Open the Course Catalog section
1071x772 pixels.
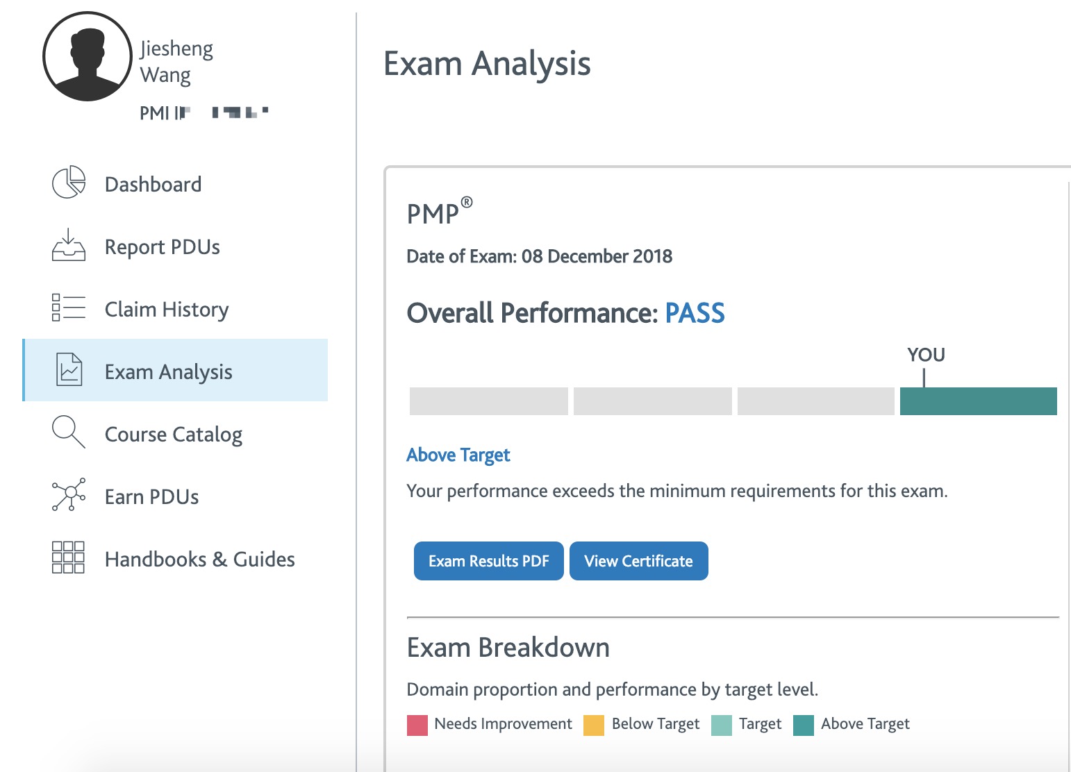[x=173, y=435]
